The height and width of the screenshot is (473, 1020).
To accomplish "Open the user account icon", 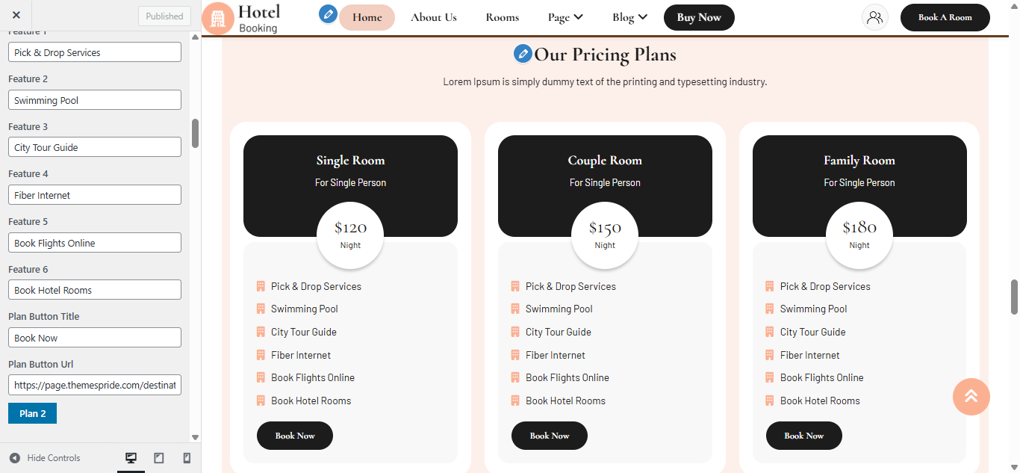I will point(875,17).
